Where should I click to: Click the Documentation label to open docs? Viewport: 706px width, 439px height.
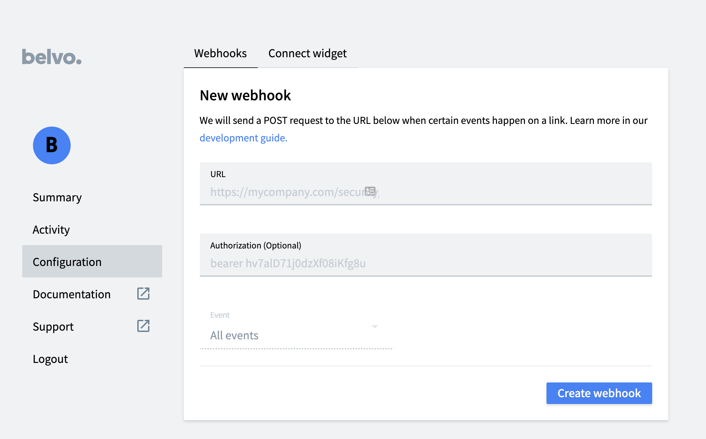(x=72, y=293)
